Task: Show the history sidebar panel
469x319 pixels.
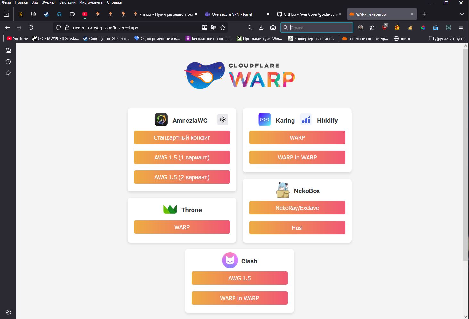Action: pos(8,62)
